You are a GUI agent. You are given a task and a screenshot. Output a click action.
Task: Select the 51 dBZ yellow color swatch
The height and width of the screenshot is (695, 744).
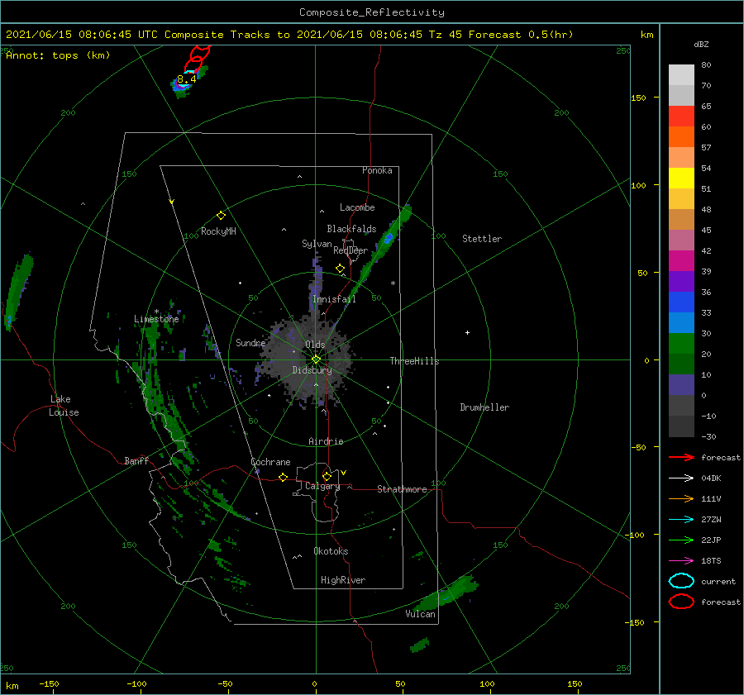click(x=681, y=178)
